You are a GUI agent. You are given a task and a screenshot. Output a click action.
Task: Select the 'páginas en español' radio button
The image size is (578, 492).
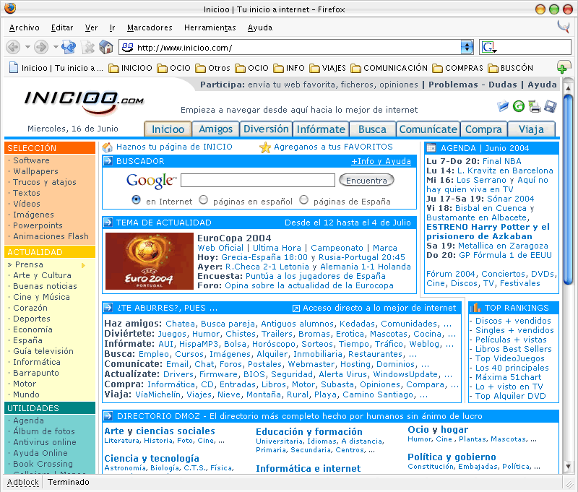tap(204, 199)
